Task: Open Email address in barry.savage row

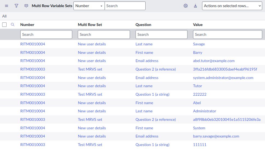Action: click(x=147, y=136)
